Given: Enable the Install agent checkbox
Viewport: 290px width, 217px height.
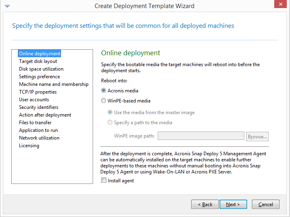Looking at the screenshot, I should 104,181.
